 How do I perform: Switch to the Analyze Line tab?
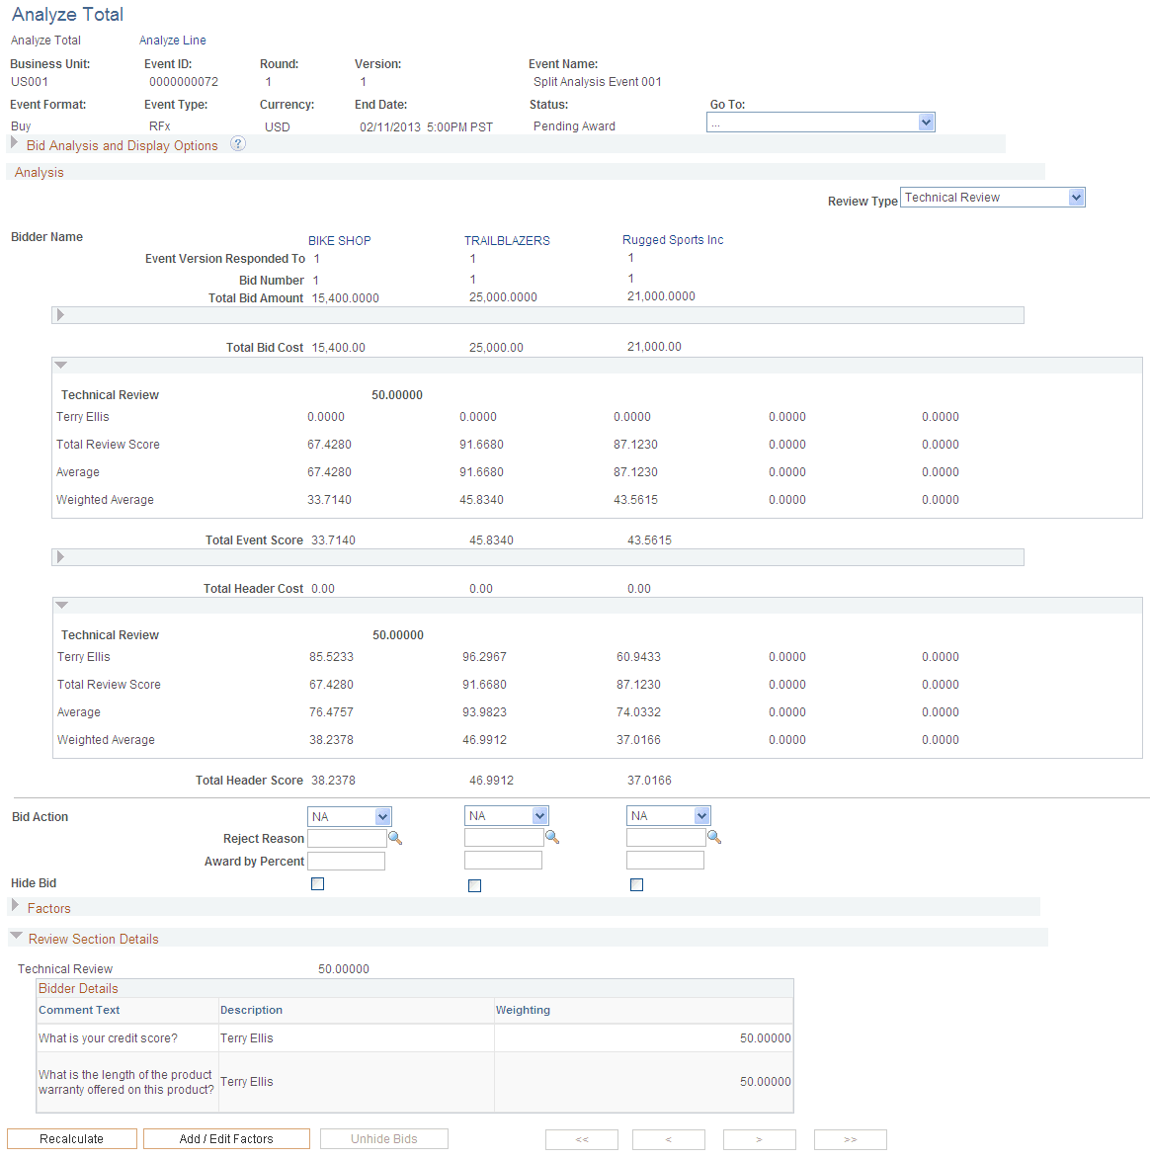point(172,40)
